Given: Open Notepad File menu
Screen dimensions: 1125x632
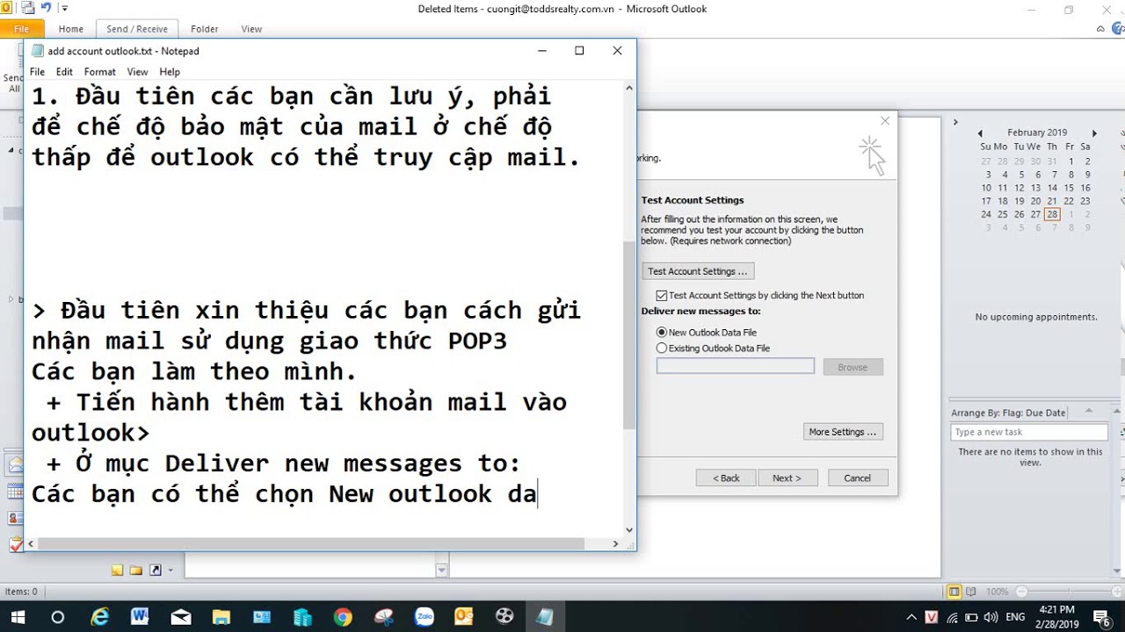Looking at the screenshot, I should 37,72.
